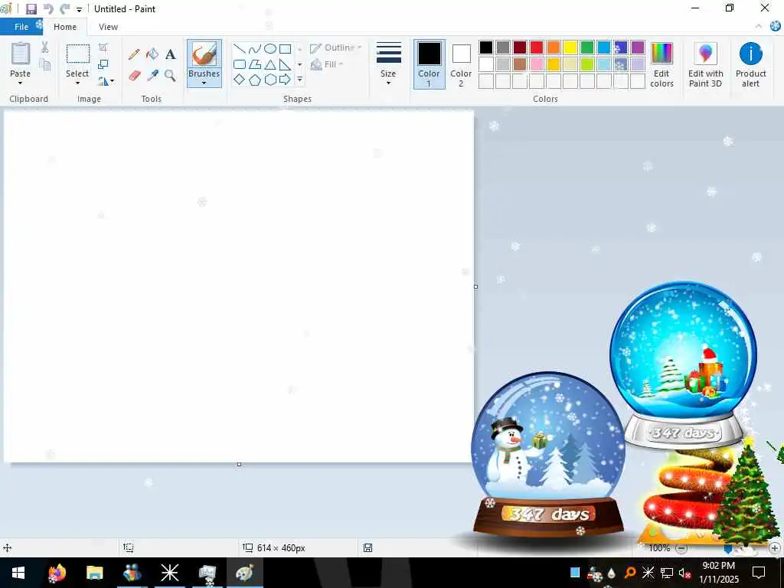
Task: Click Edit with Paint 3D button
Action: click(x=705, y=65)
